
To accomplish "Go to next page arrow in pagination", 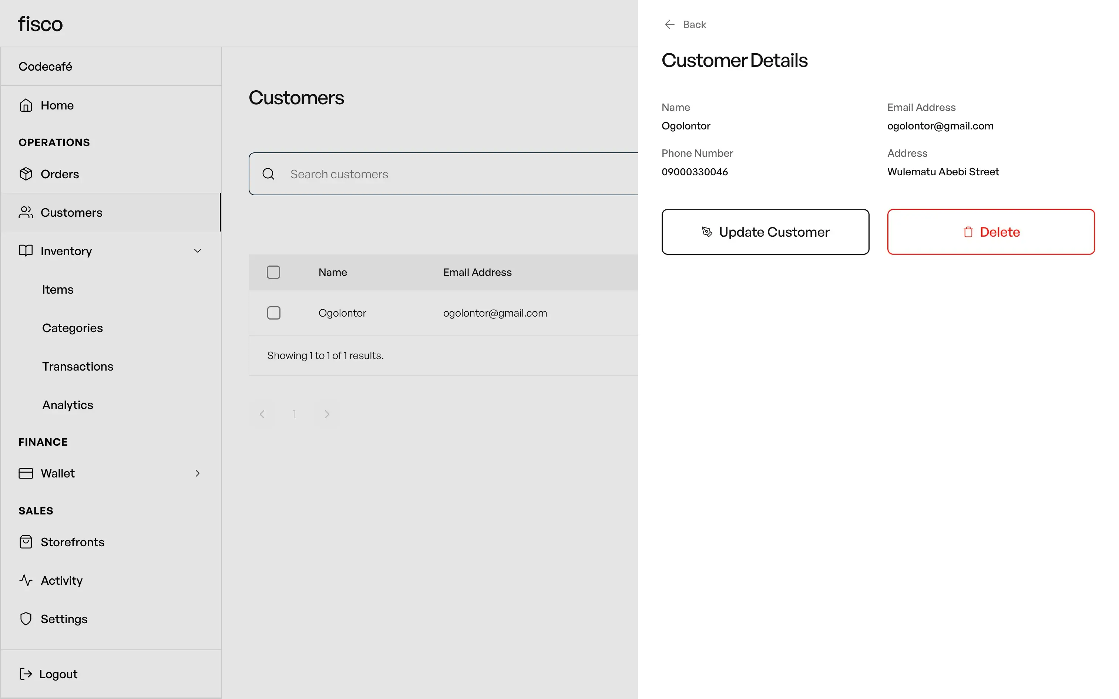I will [x=327, y=414].
